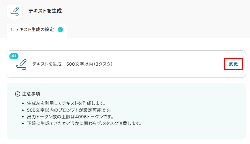Click white space between tab and action card
This screenshot has width=250, height=144.
(x=127, y=44)
